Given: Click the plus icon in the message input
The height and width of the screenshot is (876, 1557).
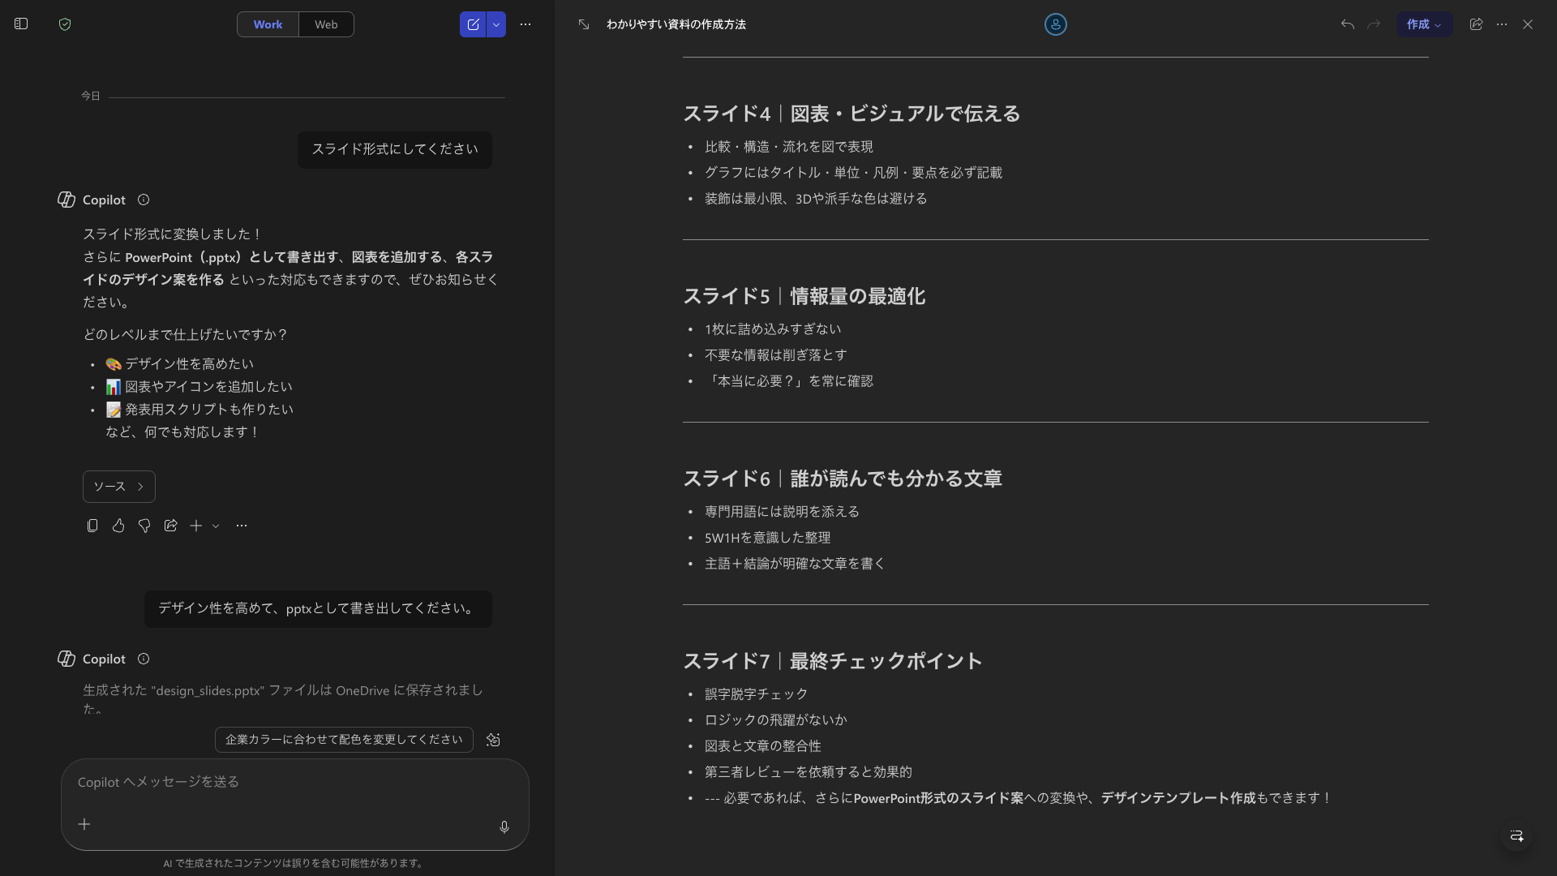Looking at the screenshot, I should (x=84, y=824).
